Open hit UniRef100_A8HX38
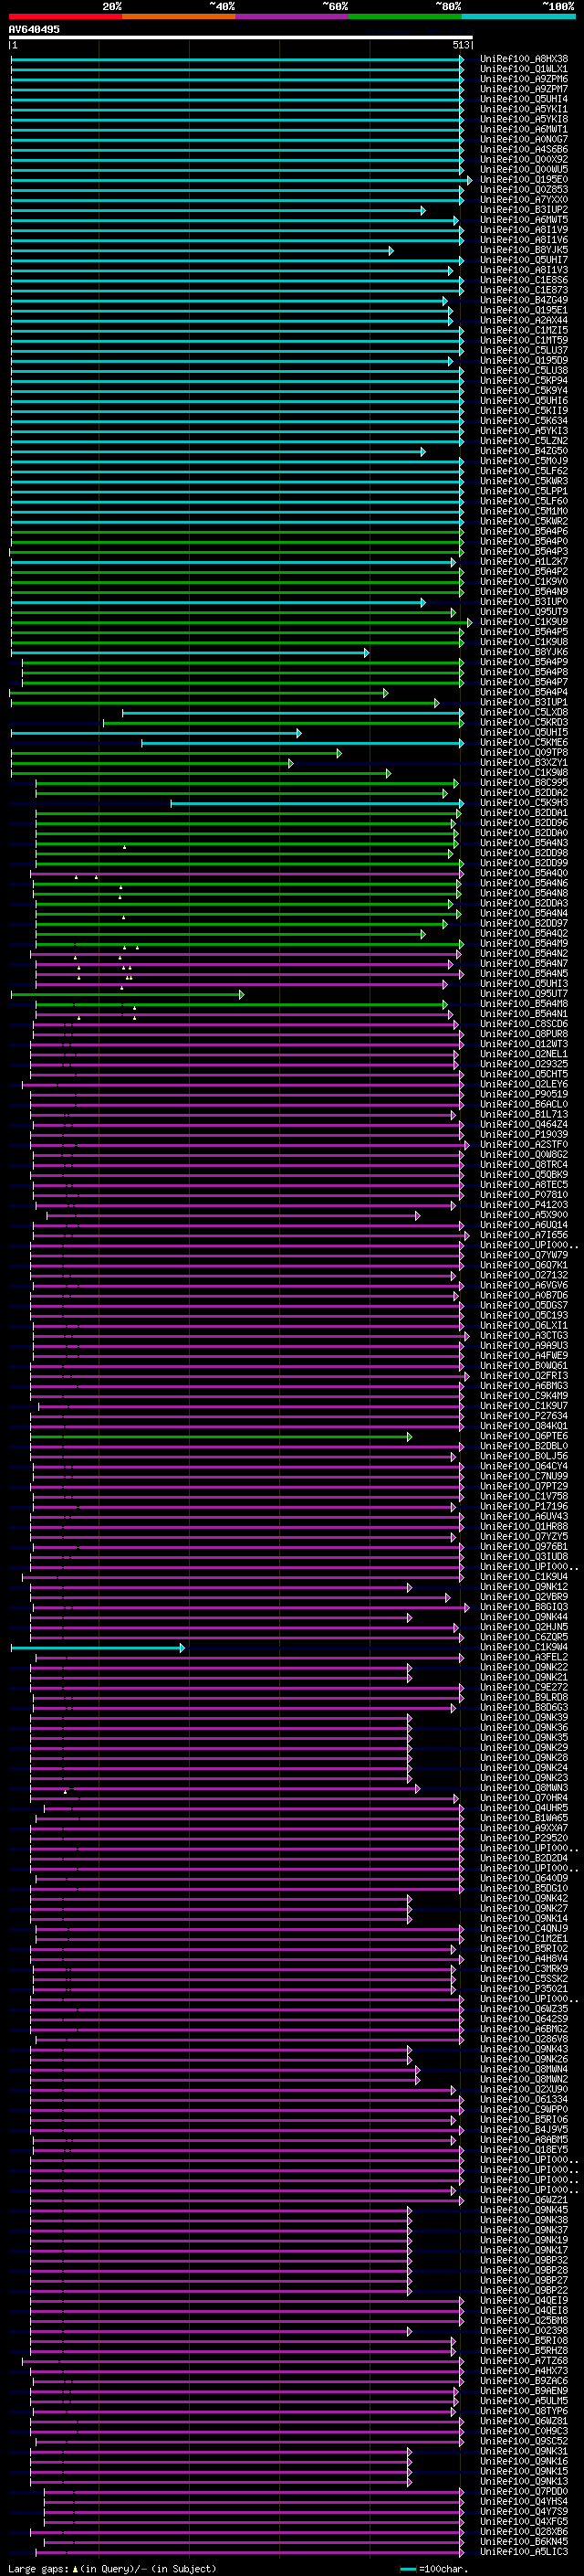This screenshot has height=2576, width=584. [524, 59]
